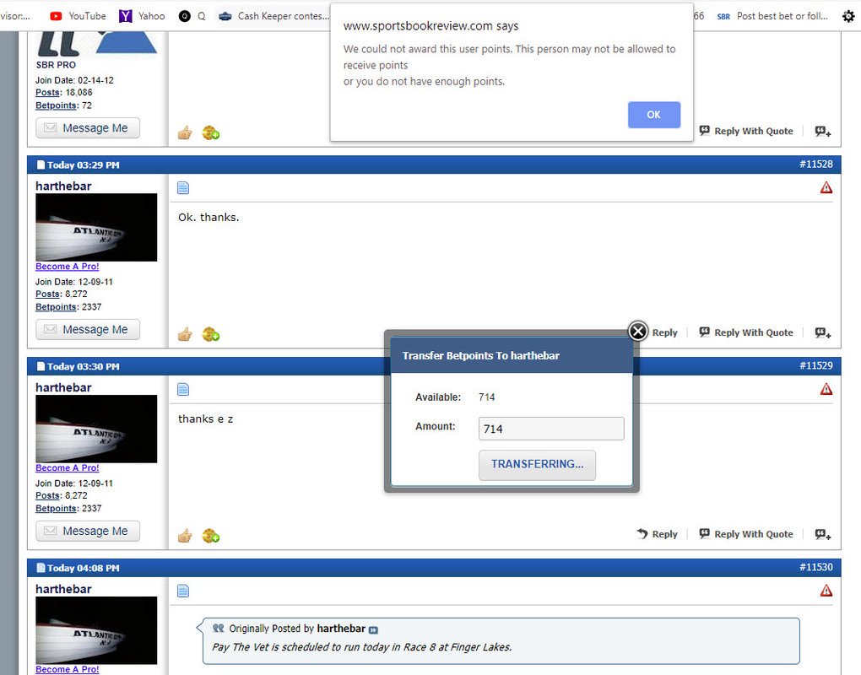Viewport: 861px width, 675px height.
Task: Click Message Me on post #11528
Action: coord(88,329)
